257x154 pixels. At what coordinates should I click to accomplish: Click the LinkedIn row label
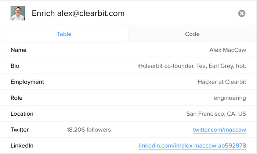22,146
